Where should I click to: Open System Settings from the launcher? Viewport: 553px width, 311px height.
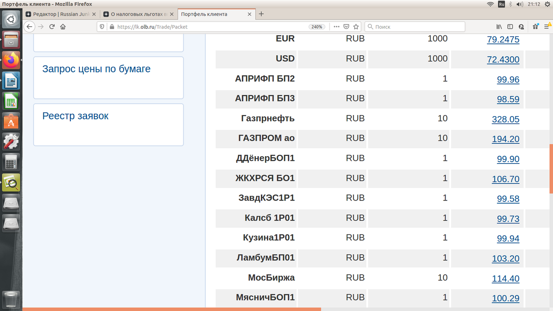[x=11, y=141]
